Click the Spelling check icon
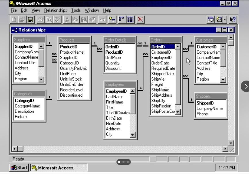 (57, 19)
